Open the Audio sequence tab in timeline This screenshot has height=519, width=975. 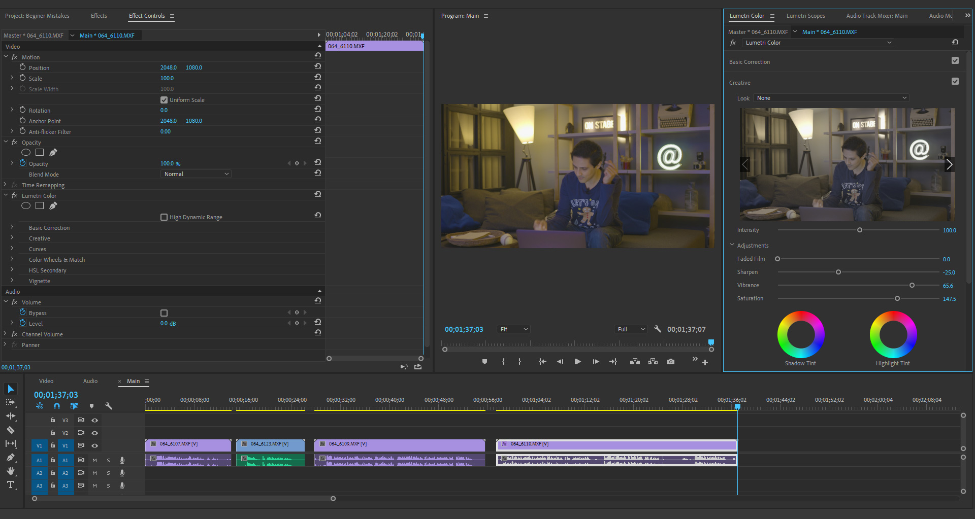pyautogui.click(x=90, y=381)
